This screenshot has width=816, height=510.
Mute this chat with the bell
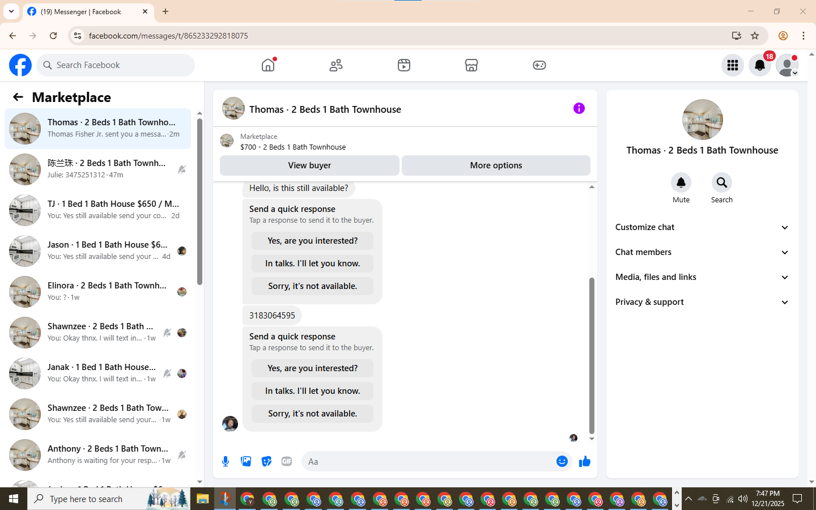681,182
